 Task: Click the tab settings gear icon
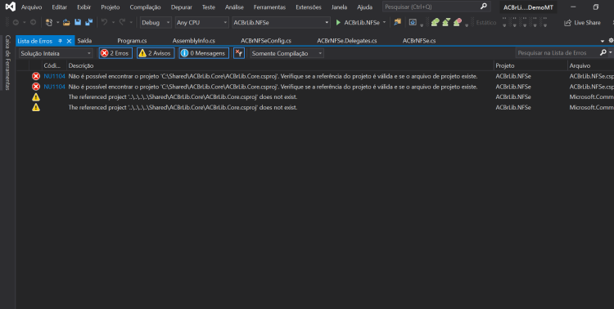click(611, 41)
